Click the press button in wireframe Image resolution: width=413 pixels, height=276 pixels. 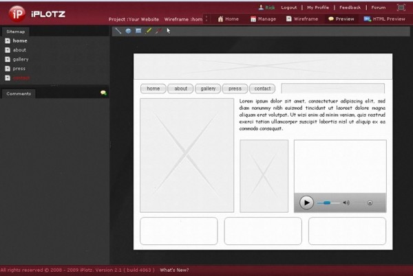[235, 89]
